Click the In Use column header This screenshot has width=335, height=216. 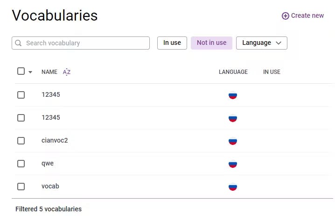click(272, 72)
